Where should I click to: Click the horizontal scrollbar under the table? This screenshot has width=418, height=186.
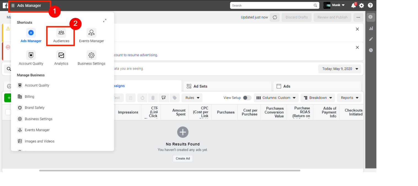click(x=169, y=171)
